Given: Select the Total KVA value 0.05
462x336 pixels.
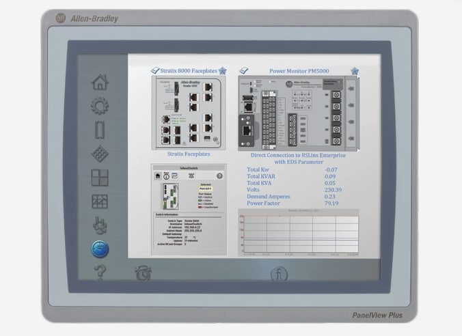Looking at the screenshot, I should click(330, 183).
